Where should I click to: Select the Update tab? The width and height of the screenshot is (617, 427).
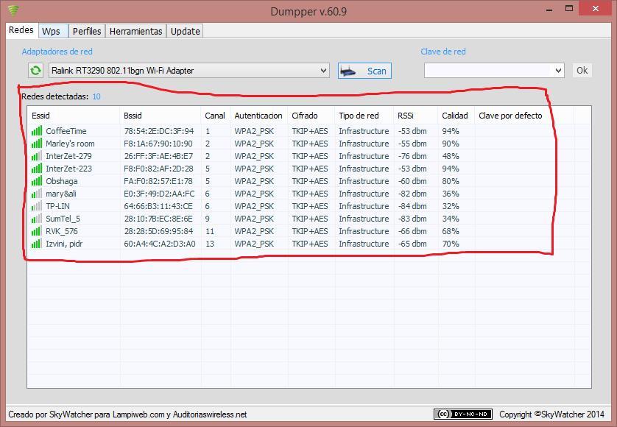point(185,31)
